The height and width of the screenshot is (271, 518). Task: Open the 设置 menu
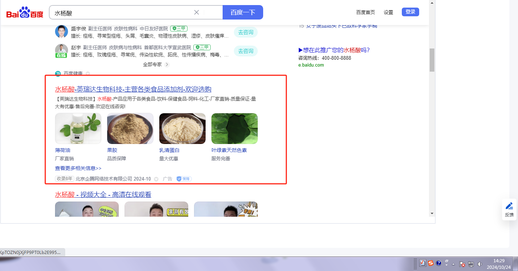click(x=388, y=12)
